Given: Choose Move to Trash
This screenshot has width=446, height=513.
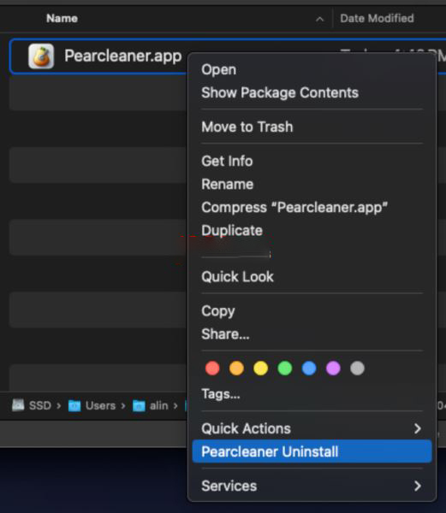Looking at the screenshot, I should pos(247,127).
